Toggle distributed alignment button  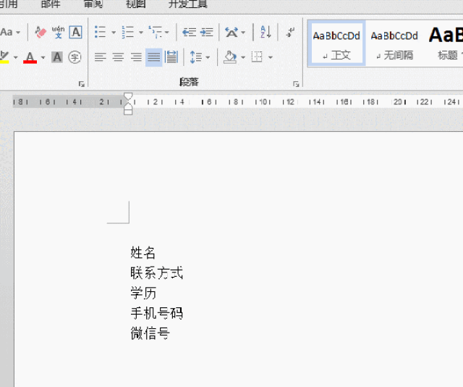point(171,57)
